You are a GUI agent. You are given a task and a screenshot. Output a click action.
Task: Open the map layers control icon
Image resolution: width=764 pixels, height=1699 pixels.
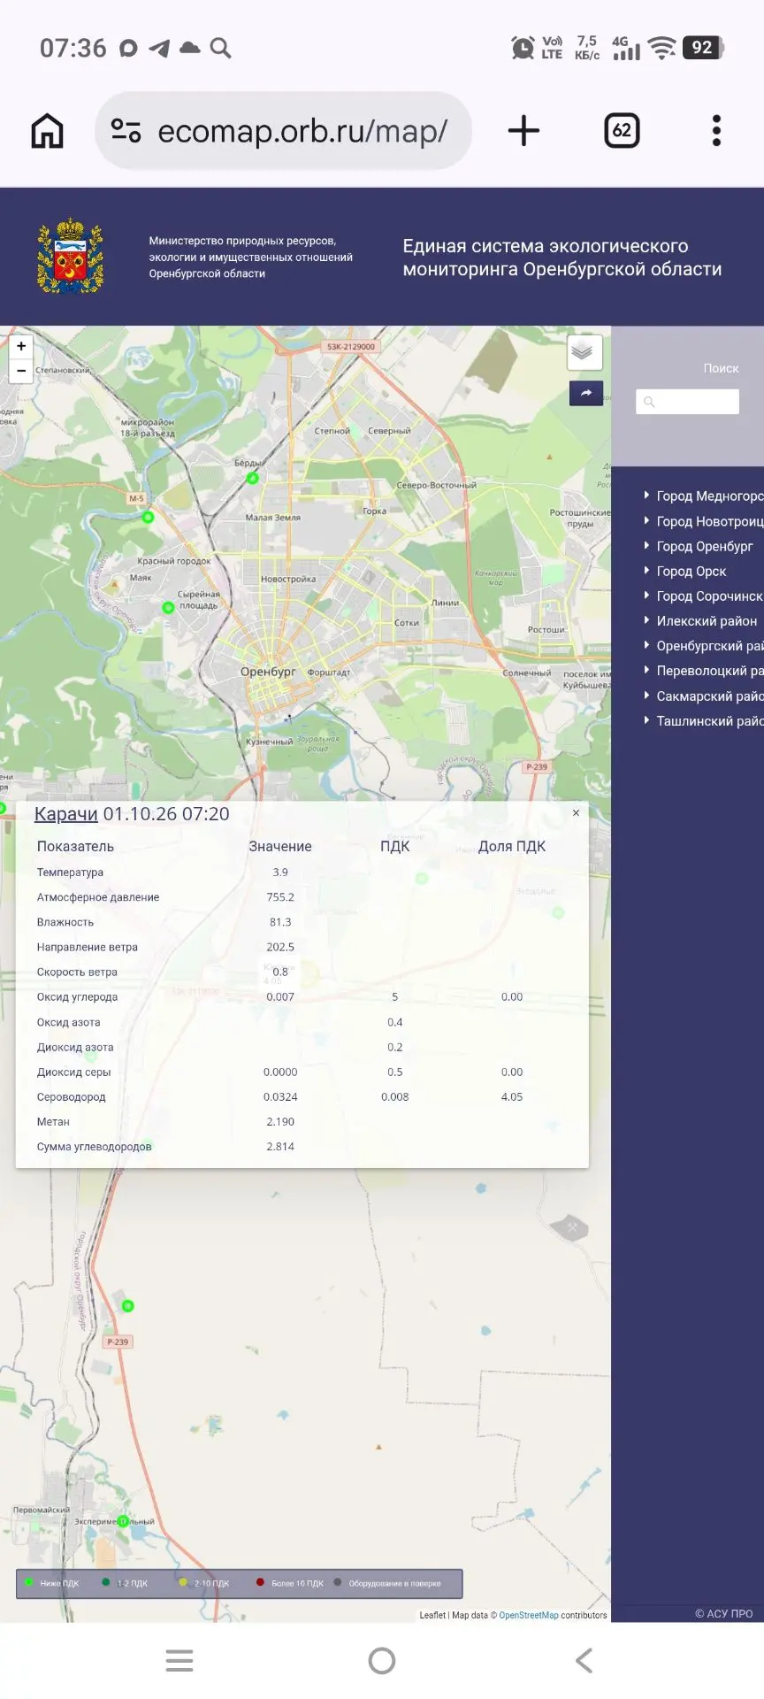click(584, 352)
